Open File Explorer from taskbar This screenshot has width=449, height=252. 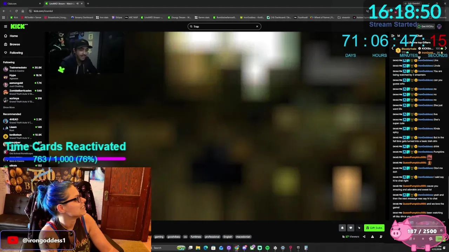tap(198, 248)
